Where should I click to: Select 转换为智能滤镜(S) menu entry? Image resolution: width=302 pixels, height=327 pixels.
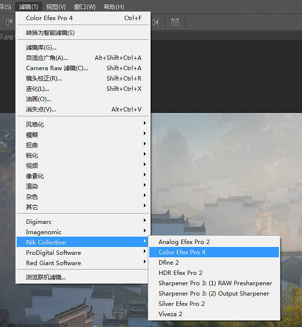coord(50,33)
